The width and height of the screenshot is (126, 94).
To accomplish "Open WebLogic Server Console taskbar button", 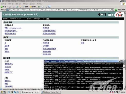I will 51,92.
